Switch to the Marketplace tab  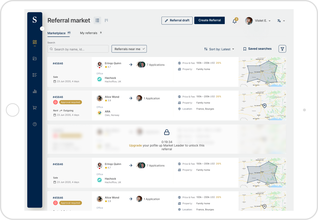(x=56, y=33)
